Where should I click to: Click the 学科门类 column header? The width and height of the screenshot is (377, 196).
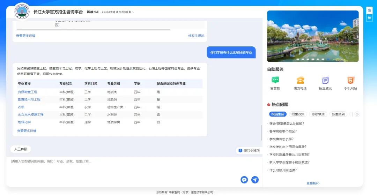[91, 84]
